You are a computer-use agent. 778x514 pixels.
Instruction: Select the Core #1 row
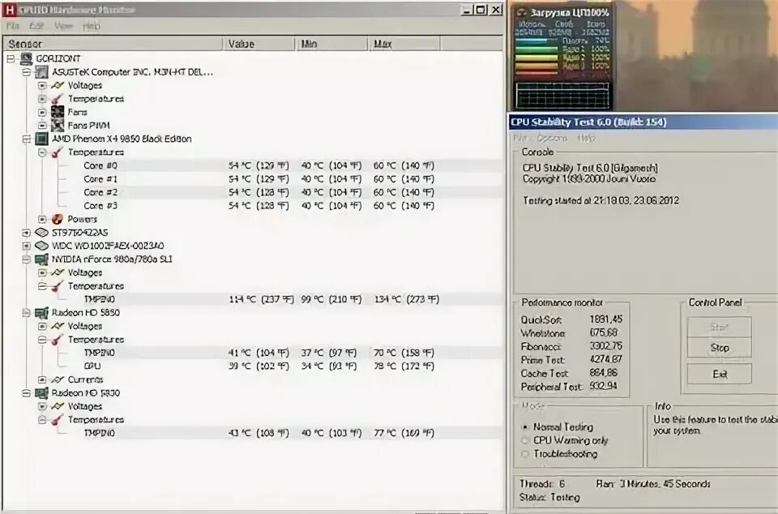(253, 179)
